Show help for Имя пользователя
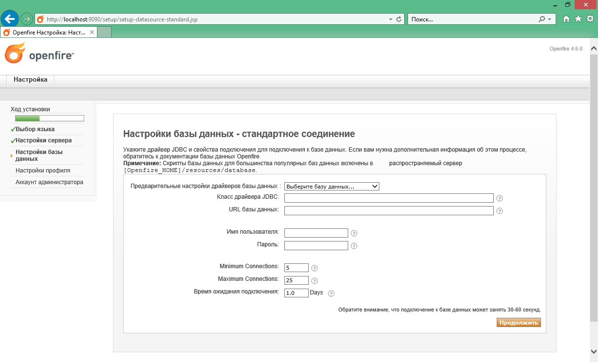 [x=354, y=233]
